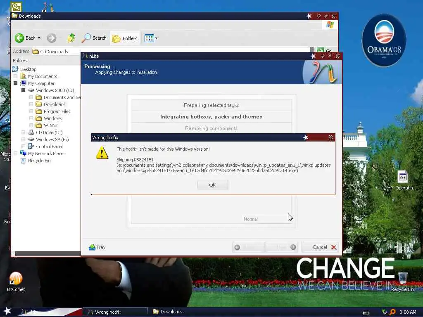Expand the CD Drive (D:) node
Screen dimensions: 423x317
[x=23, y=132]
